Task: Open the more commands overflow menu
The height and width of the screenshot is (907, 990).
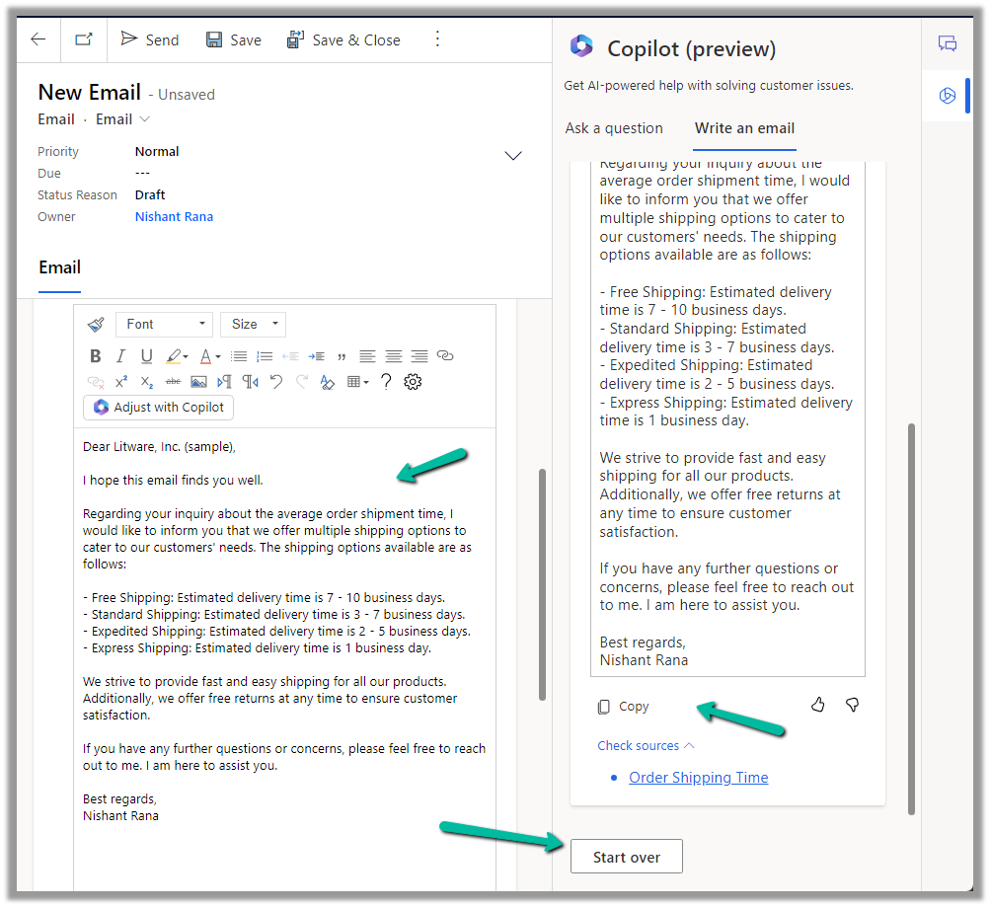Action: [x=438, y=39]
